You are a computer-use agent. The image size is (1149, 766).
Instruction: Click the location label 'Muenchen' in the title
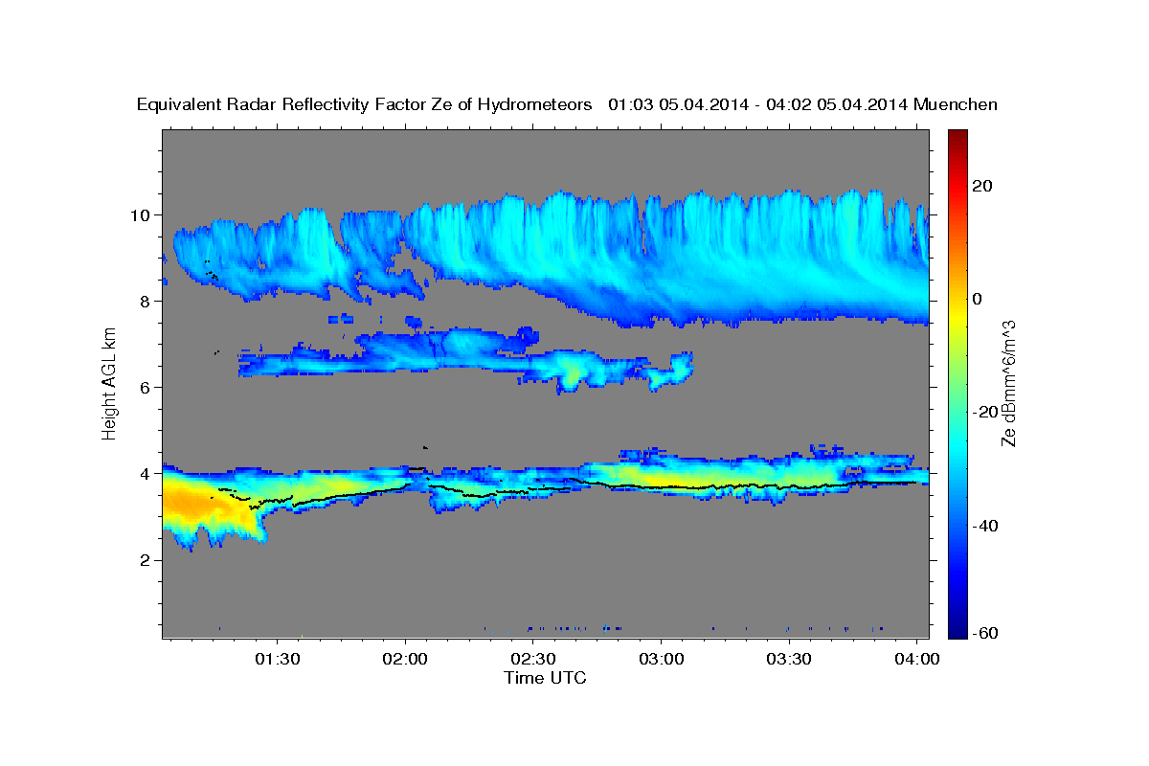956,105
